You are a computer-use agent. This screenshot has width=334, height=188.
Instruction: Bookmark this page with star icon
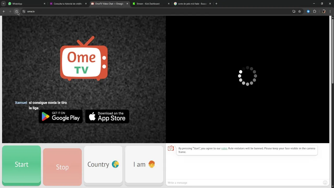pyautogui.click(x=300, y=11)
